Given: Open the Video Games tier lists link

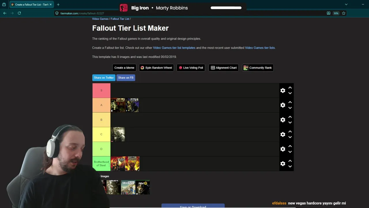Looking at the screenshot, I should tap(260, 48).
